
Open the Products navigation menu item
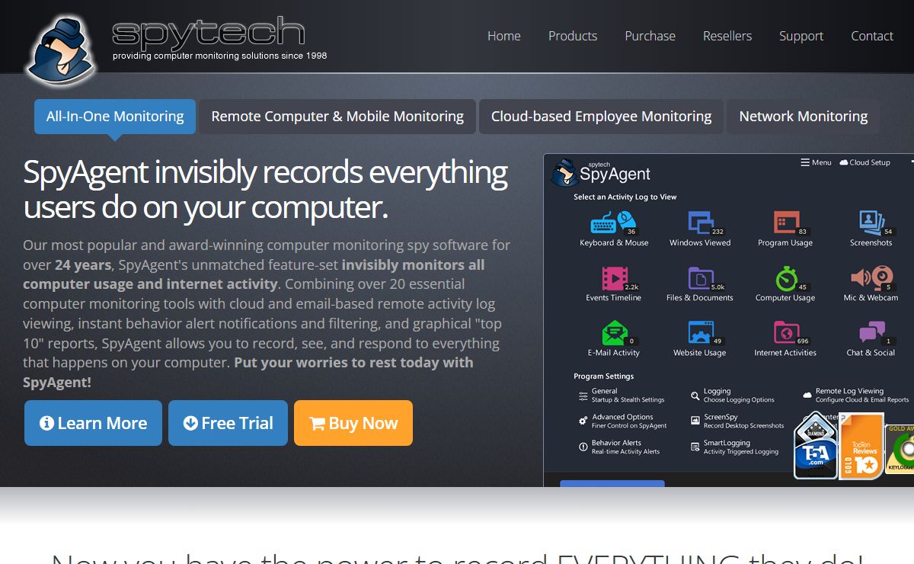click(x=573, y=36)
